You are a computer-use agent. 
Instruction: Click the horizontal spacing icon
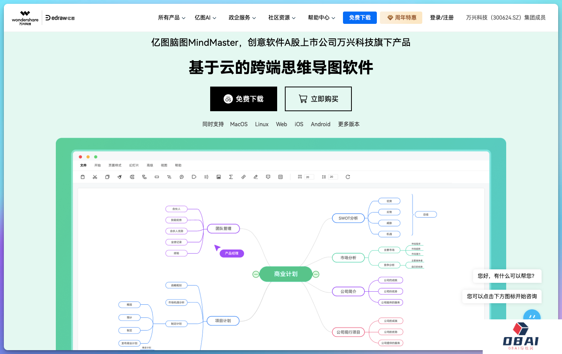pyautogui.click(x=300, y=177)
